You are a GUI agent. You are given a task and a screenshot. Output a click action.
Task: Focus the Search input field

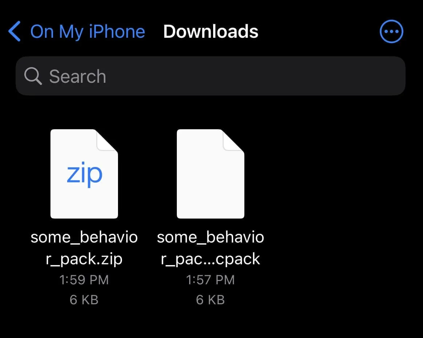click(211, 76)
